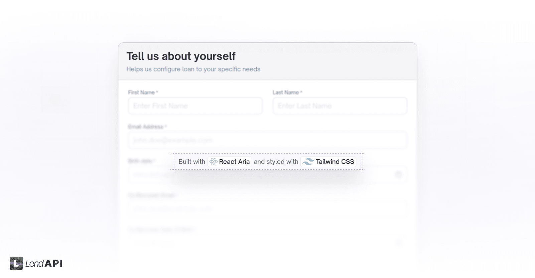Select the 'Tell us about yourself' header
This screenshot has height=278, width=535.
coord(181,56)
